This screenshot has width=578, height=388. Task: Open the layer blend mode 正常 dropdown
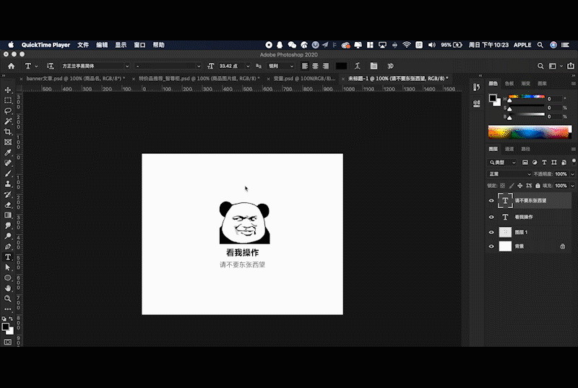click(x=509, y=174)
